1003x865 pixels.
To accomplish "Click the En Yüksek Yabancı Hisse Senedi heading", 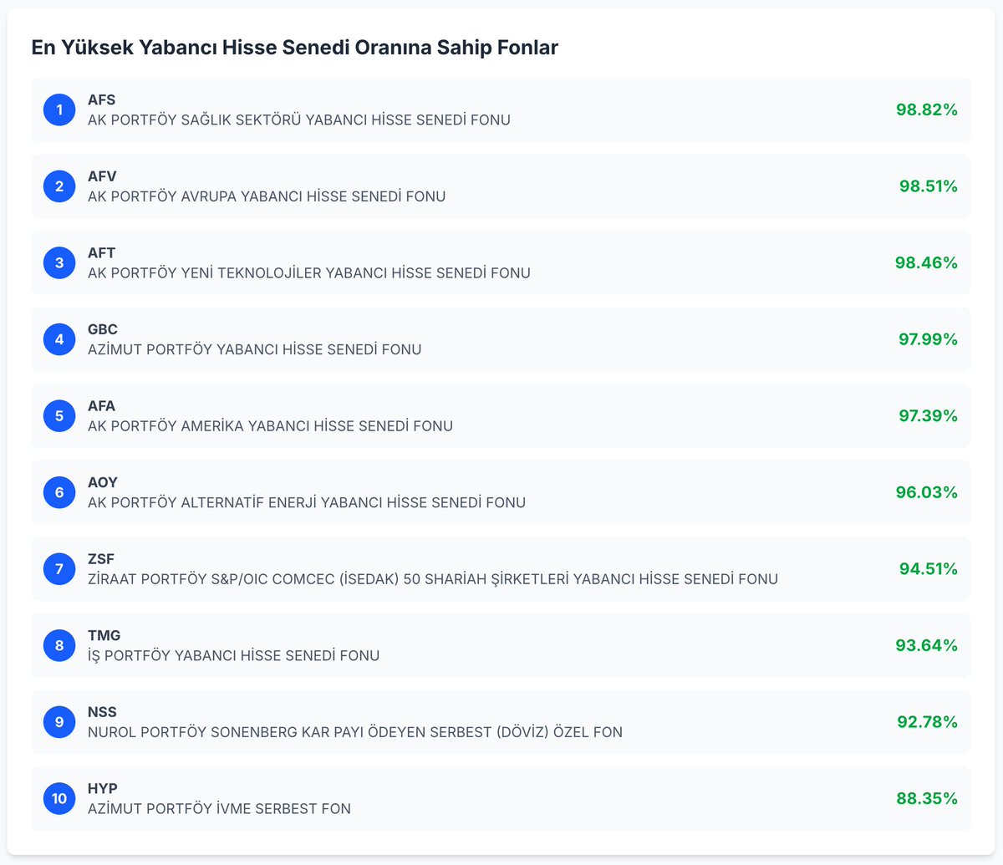I will tap(294, 48).
